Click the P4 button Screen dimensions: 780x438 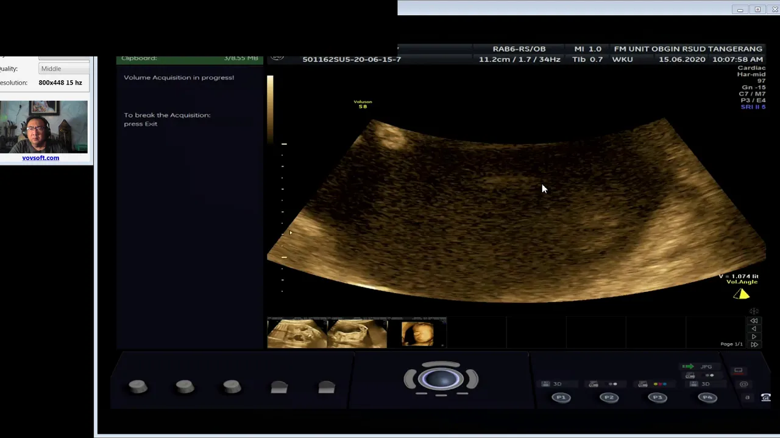(x=707, y=397)
